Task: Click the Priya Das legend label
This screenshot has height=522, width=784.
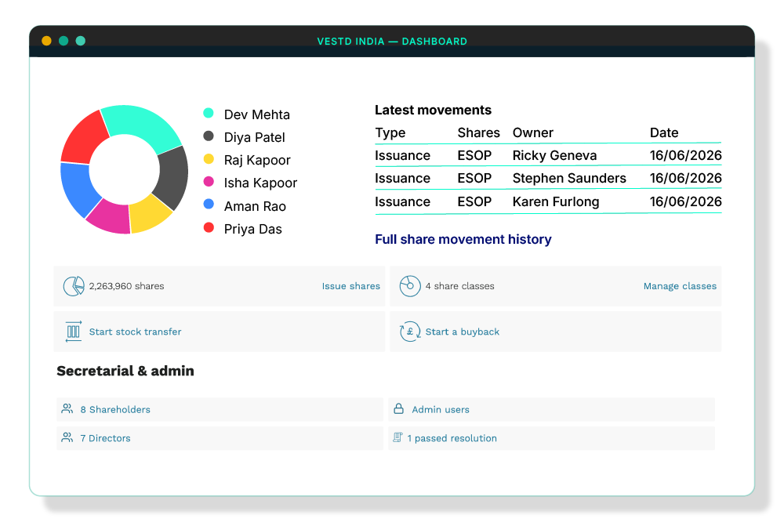Action: (253, 229)
